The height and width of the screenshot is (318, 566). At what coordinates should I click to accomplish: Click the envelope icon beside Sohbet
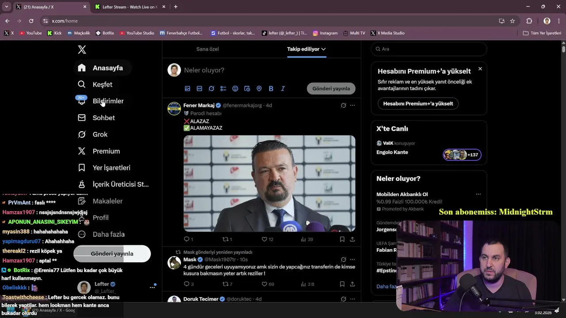point(82,118)
